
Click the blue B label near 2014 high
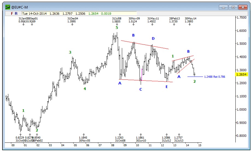tap(188, 52)
